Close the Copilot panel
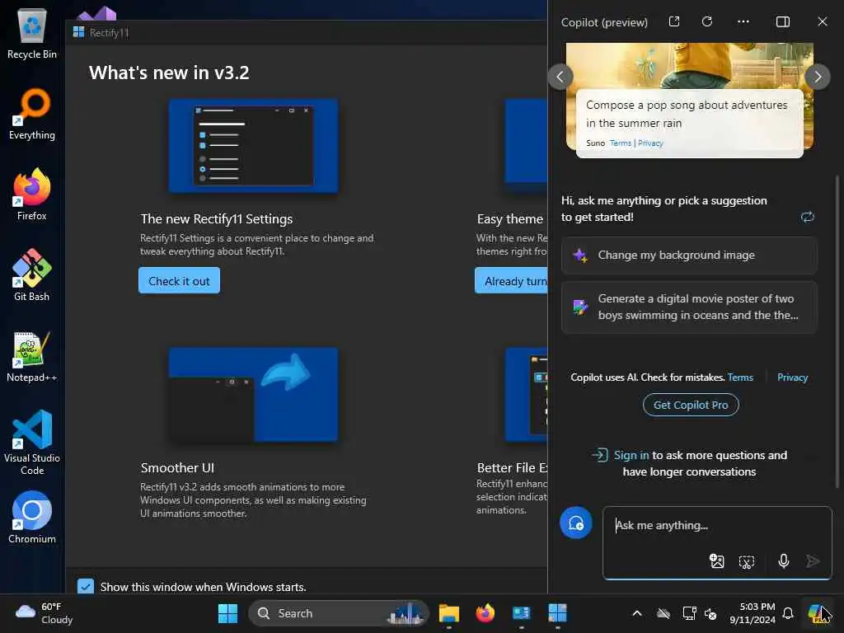Screen dimensions: 844x633 click(823, 21)
